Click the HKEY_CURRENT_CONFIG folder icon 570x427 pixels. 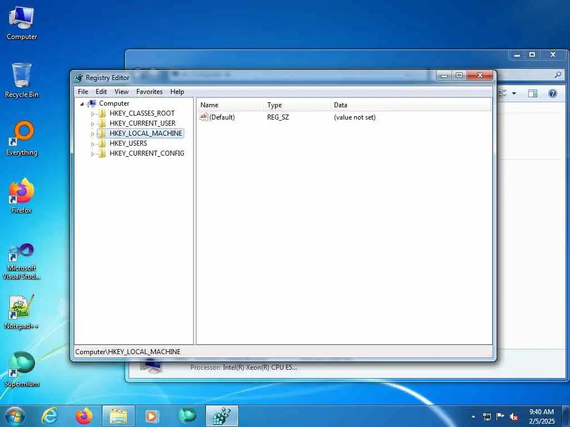(x=102, y=153)
